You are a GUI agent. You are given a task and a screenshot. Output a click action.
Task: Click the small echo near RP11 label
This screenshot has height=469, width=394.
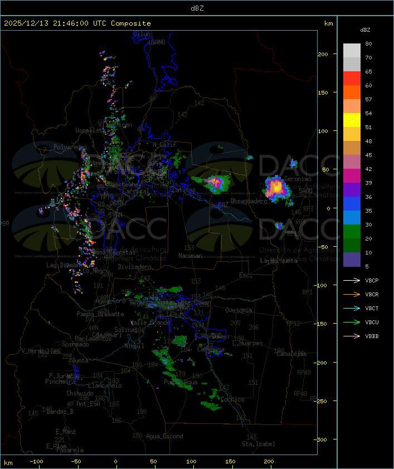point(279,226)
